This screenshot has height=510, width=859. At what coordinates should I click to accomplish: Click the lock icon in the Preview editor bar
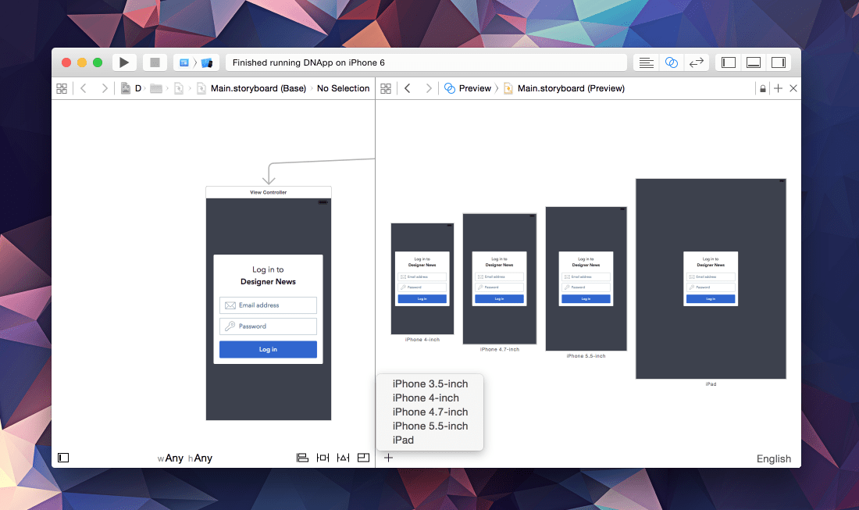tap(763, 89)
